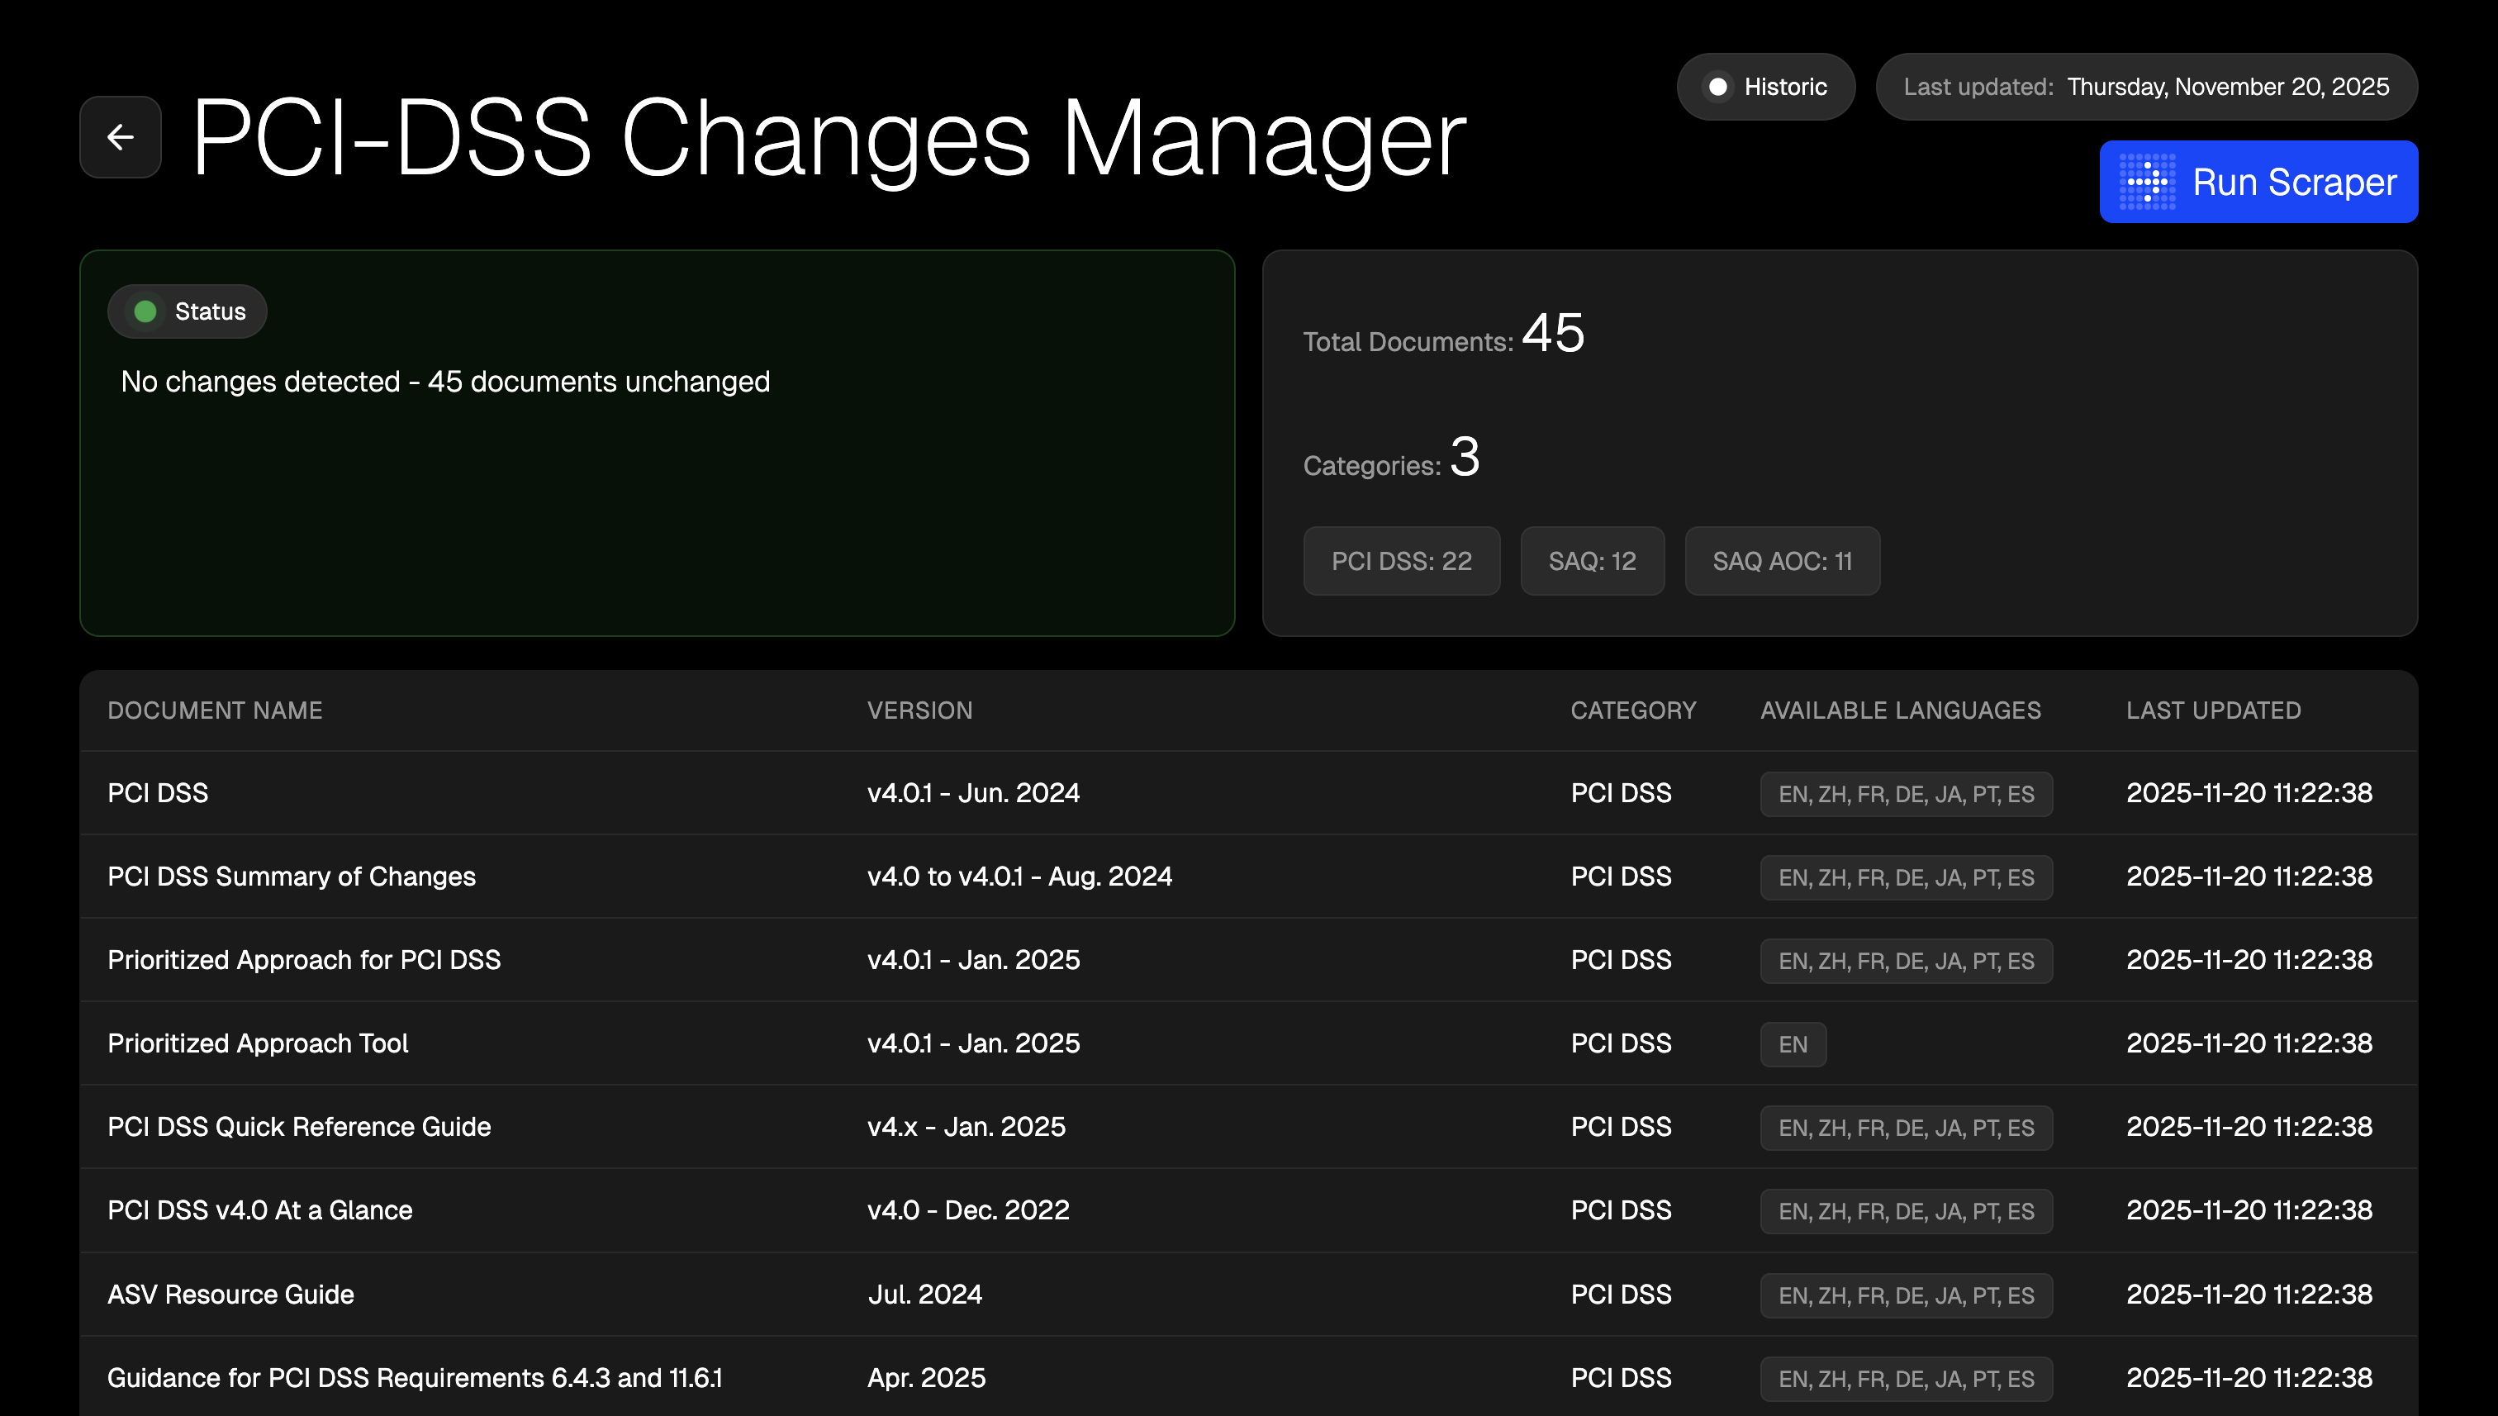Select the SAQ: 12 category chip

click(x=1592, y=560)
